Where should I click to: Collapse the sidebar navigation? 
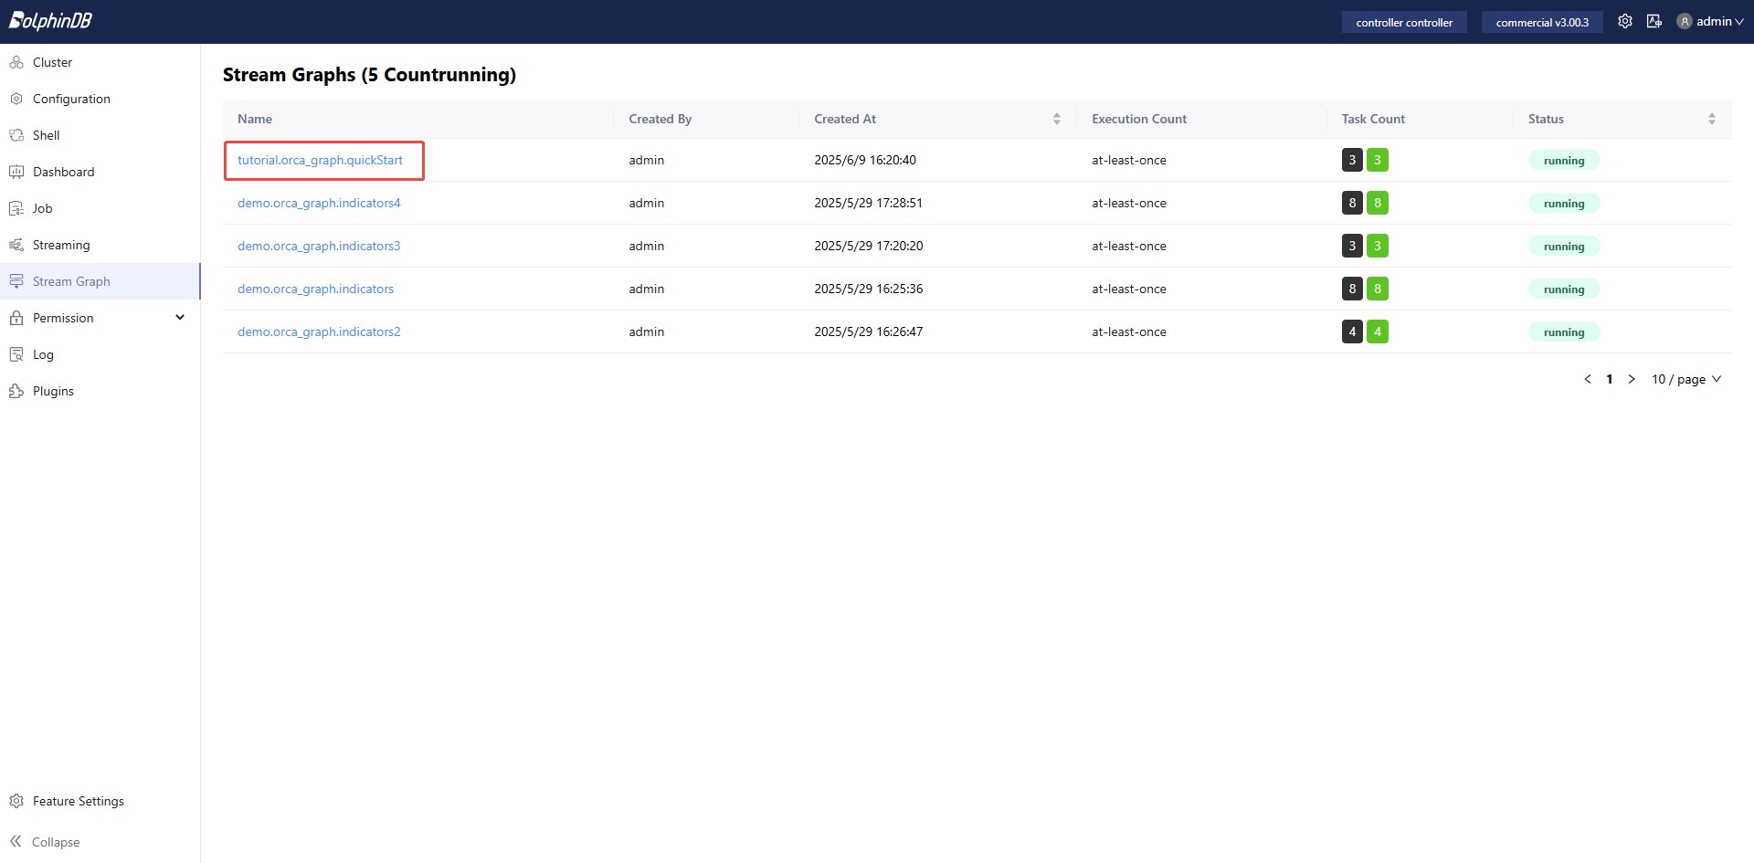click(x=45, y=841)
